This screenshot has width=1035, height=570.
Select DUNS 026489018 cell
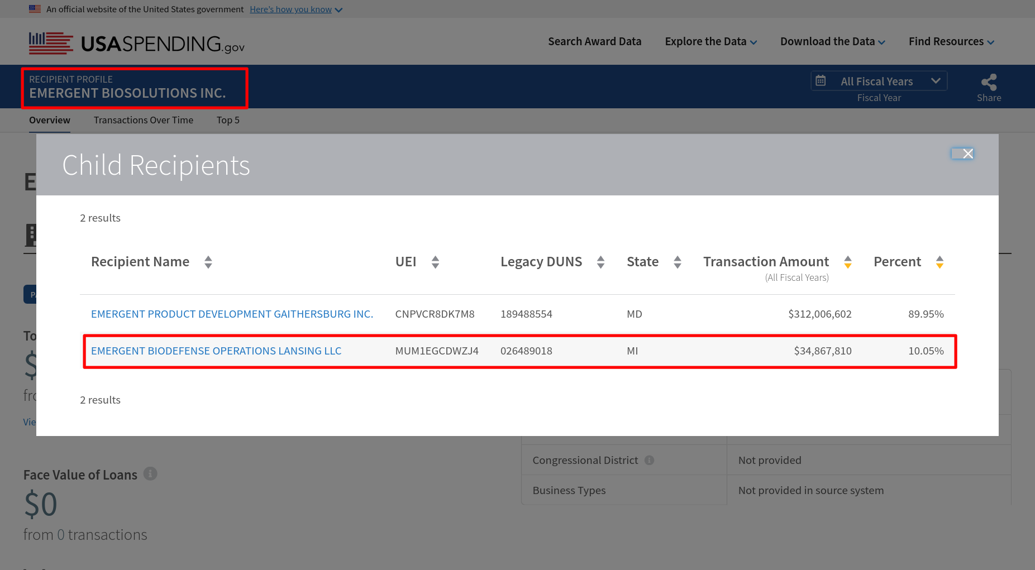526,351
